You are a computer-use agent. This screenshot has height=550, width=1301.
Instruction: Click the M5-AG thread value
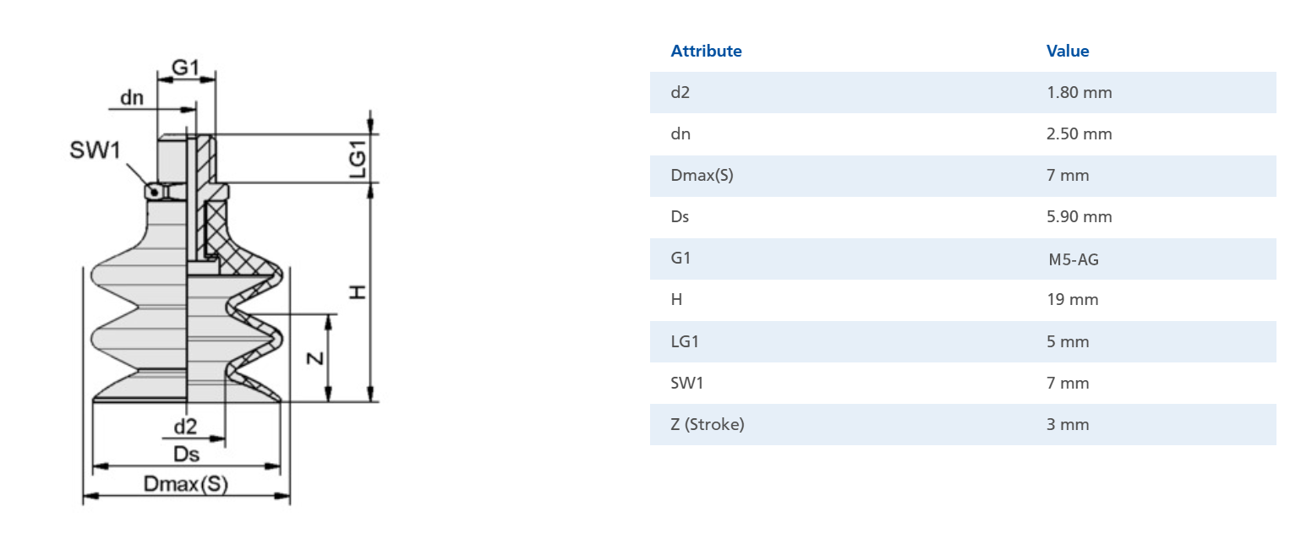[x=1074, y=259]
